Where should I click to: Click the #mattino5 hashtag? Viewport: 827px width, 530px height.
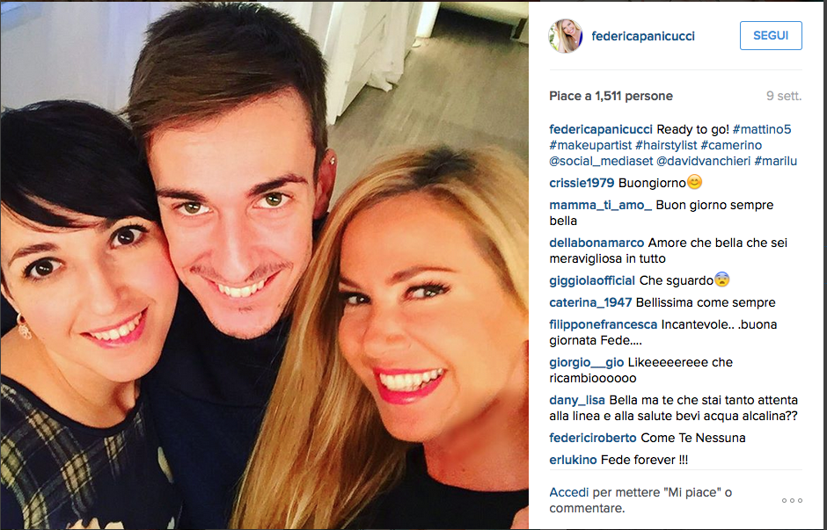coord(762,129)
